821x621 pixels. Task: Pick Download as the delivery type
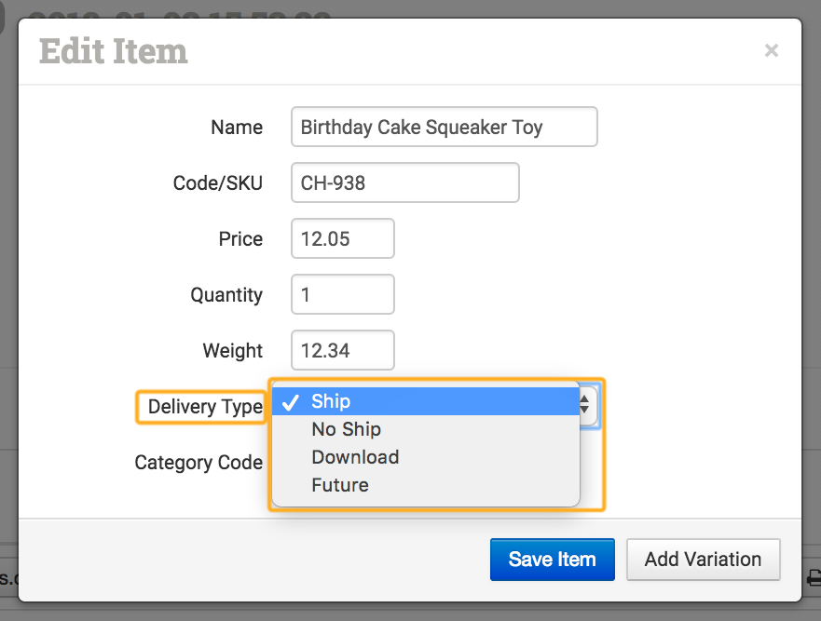point(355,457)
